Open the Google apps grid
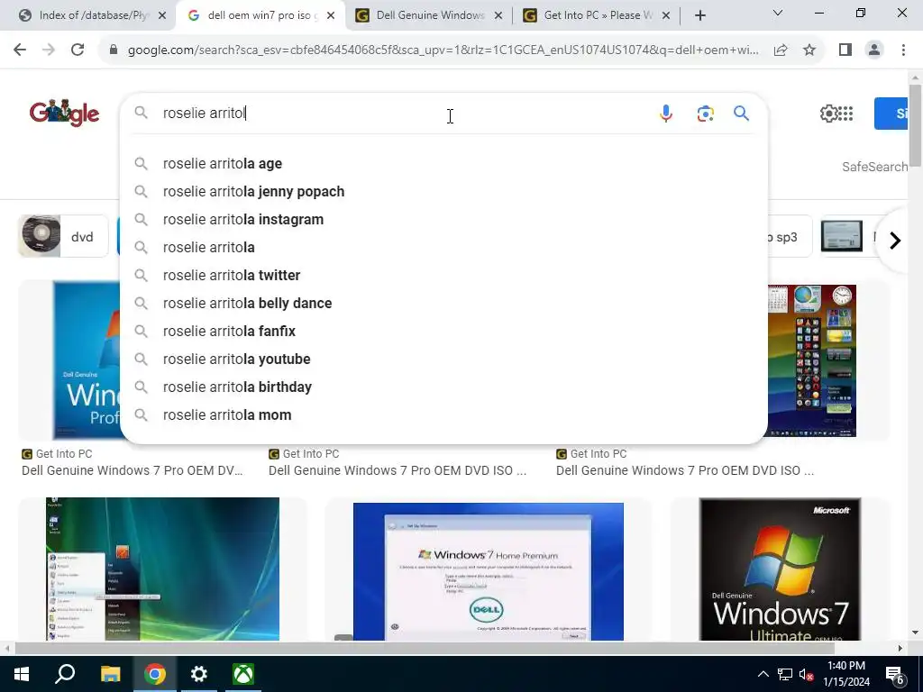Viewport: 923px width, 692px height. tap(845, 113)
